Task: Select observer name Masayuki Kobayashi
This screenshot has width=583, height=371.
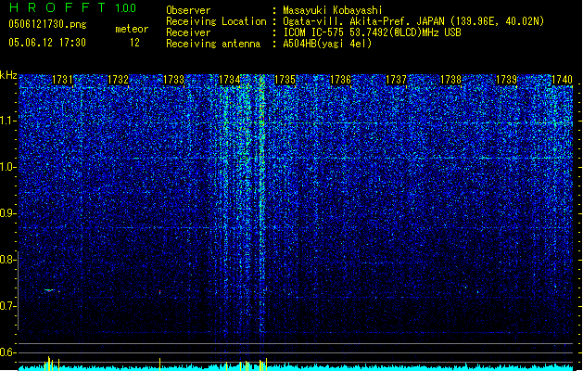Action: click(x=333, y=10)
